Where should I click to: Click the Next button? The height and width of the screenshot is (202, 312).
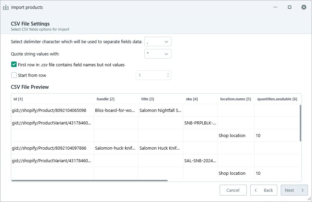pyautogui.click(x=292, y=190)
